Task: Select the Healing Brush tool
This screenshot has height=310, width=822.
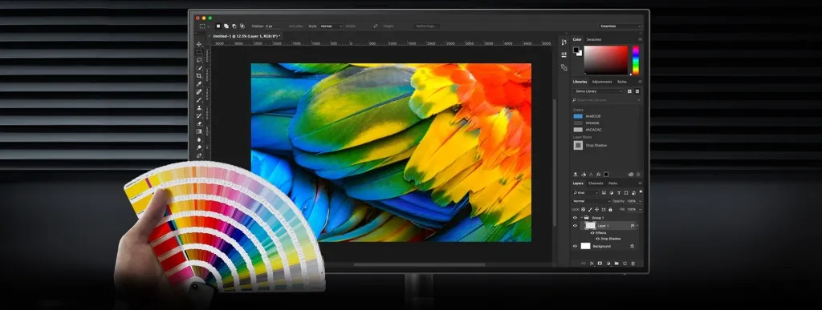Action: pos(199,91)
